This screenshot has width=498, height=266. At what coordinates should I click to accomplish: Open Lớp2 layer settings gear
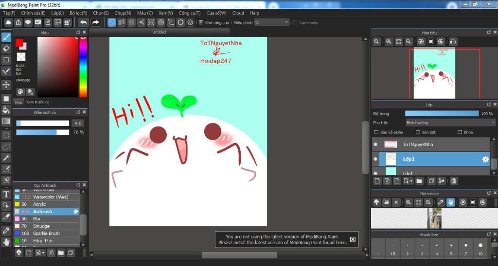pos(485,159)
